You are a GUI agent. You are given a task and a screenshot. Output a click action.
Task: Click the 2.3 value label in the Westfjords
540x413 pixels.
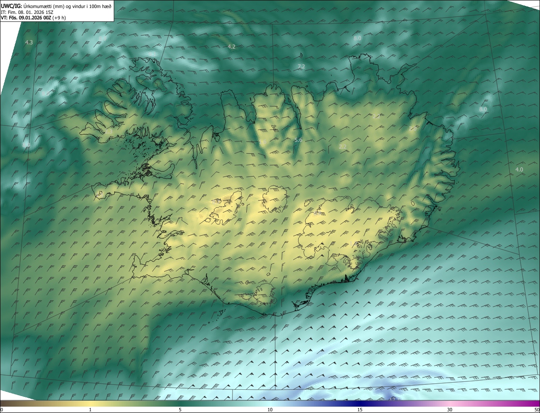point(108,132)
